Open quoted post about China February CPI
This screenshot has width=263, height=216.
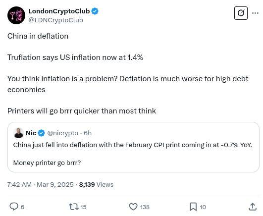click(x=133, y=147)
